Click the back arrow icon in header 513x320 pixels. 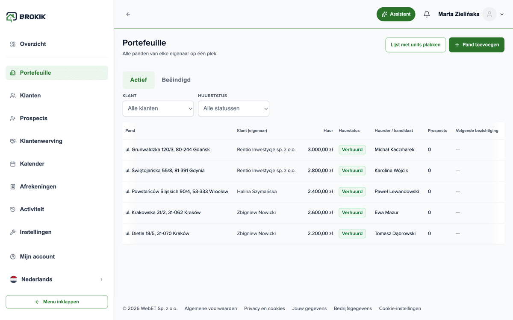click(x=128, y=14)
